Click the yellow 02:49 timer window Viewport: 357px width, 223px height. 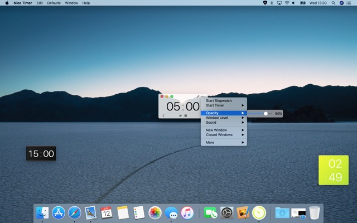coord(334,170)
